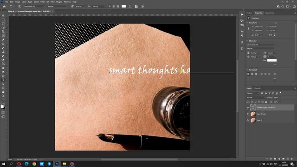The image size is (297, 167).
Task: Collapse the Paragraph section in Properties
Action: [247, 70]
